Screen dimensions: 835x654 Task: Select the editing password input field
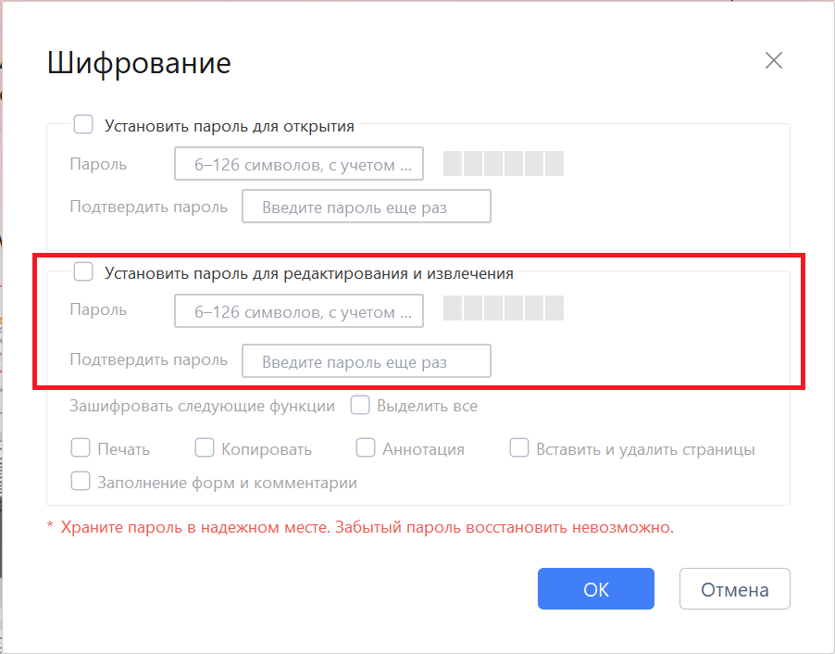(298, 310)
